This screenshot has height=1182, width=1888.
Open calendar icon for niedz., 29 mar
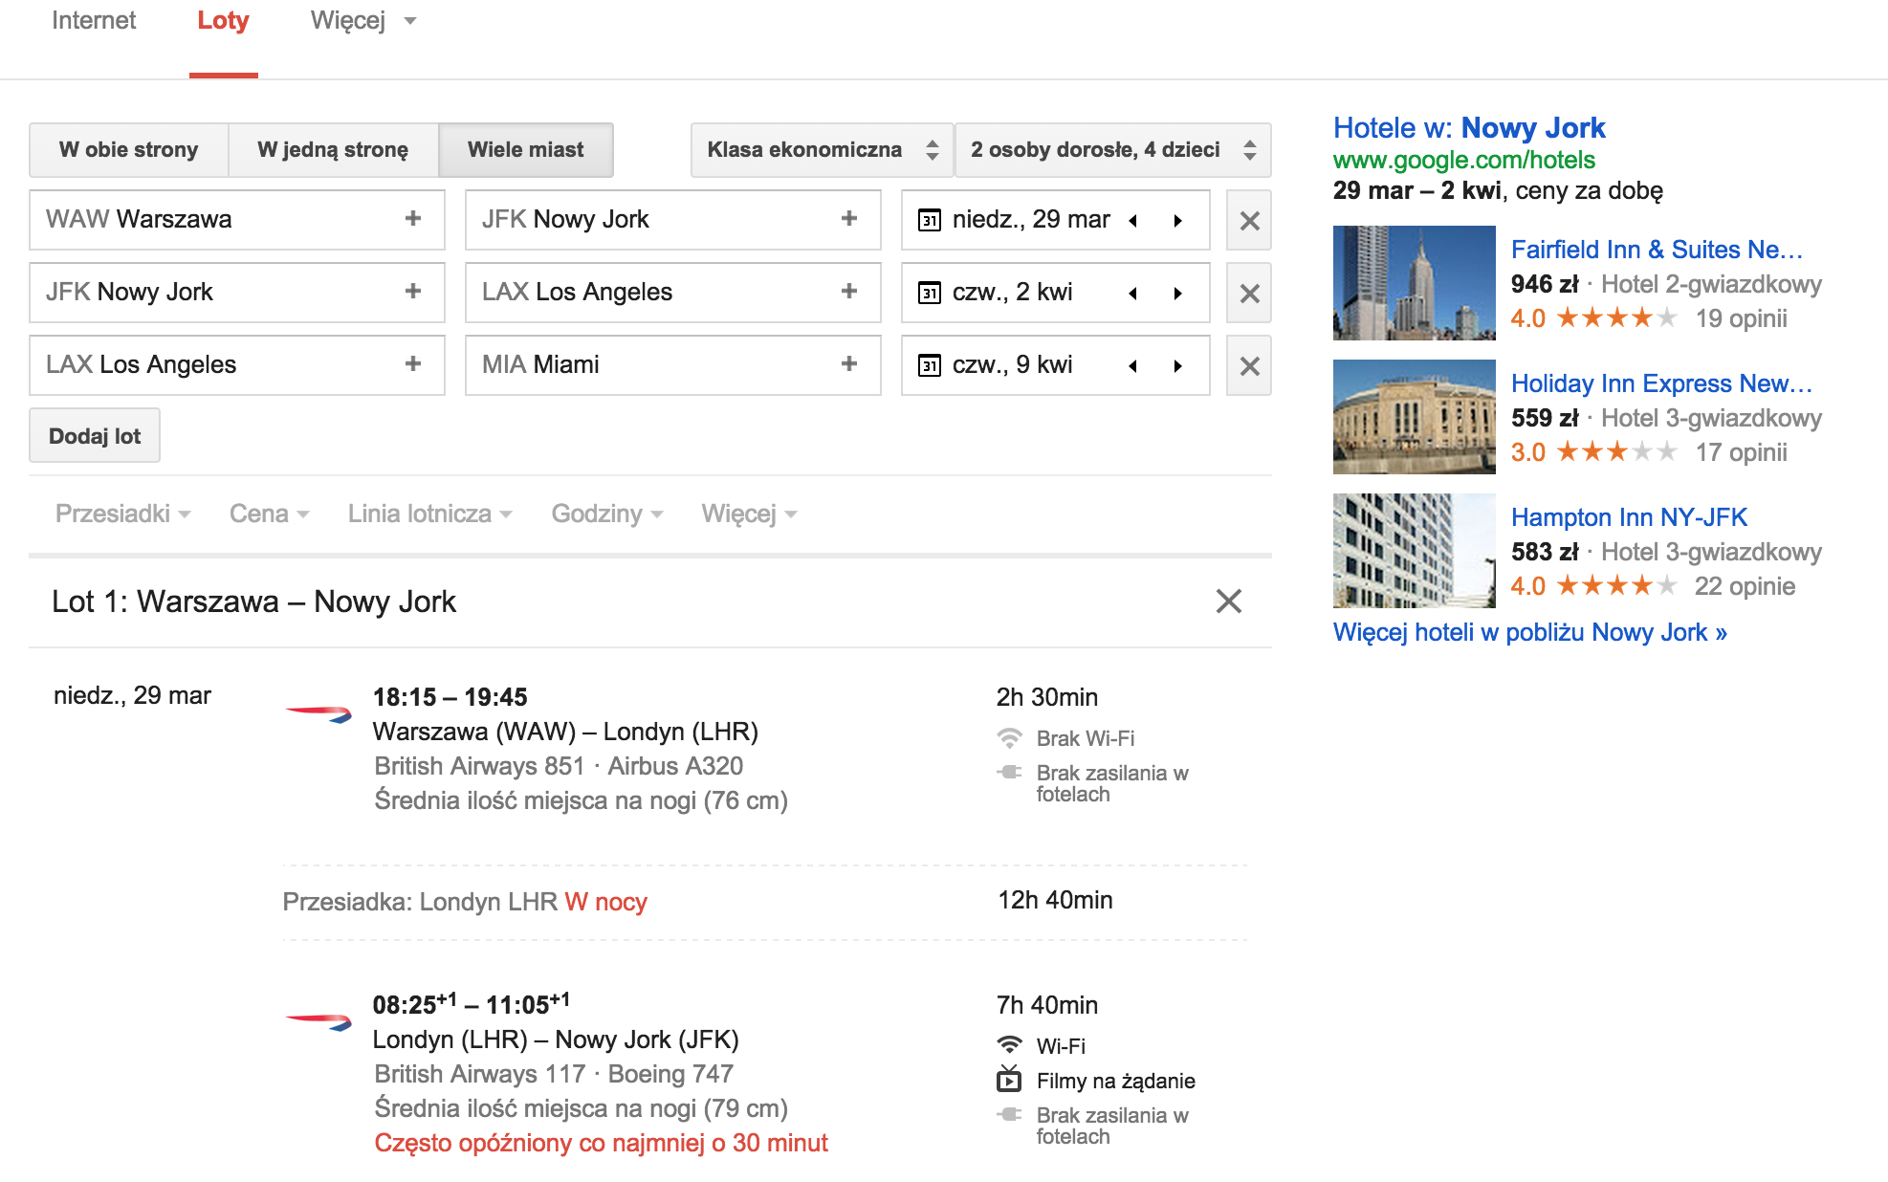point(930,220)
